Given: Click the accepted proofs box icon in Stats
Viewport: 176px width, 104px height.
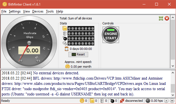Looking at the screenshot, I should tap(65, 28).
